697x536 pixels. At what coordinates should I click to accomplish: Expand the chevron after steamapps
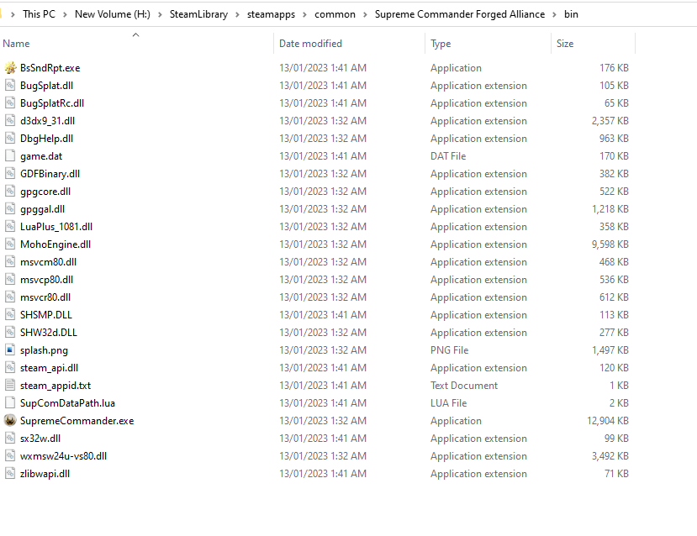[305, 14]
